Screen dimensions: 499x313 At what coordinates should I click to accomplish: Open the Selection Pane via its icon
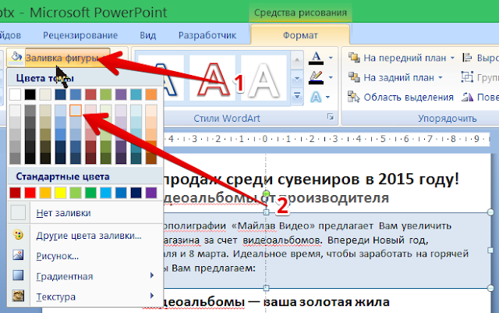pos(353,97)
